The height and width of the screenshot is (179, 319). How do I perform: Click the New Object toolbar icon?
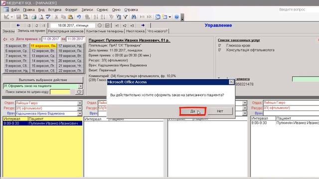[165, 17]
